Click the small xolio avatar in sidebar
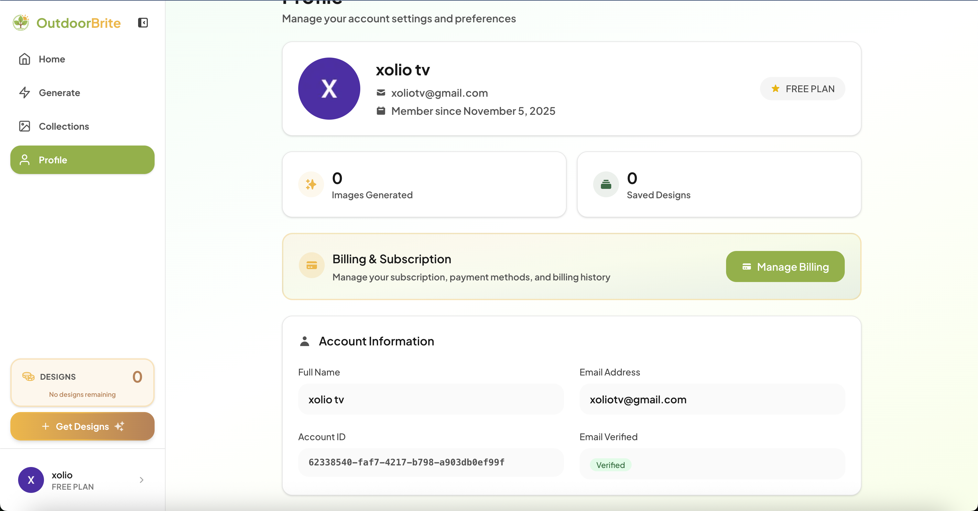 pyautogui.click(x=31, y=480)
